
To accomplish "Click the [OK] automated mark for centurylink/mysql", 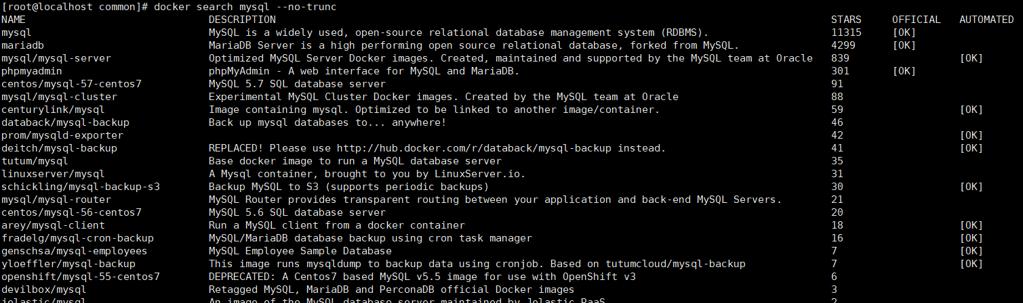I will click(971, 110).
